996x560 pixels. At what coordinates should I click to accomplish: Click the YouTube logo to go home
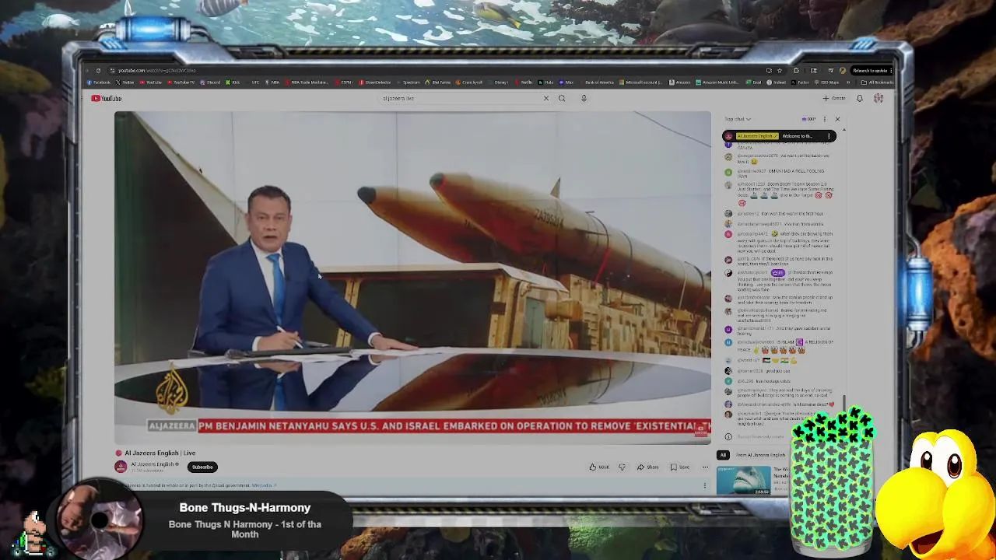[x=106, y=98]
